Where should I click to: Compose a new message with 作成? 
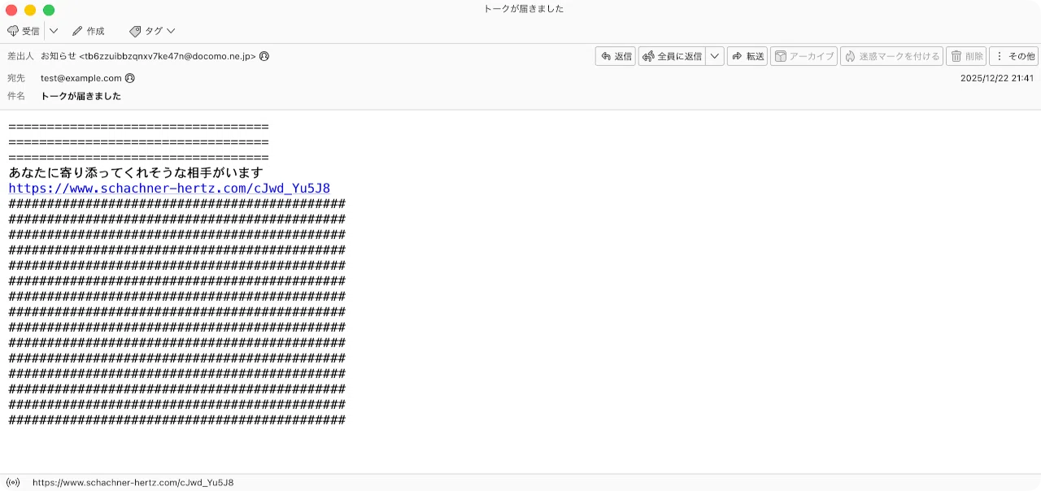88,31
